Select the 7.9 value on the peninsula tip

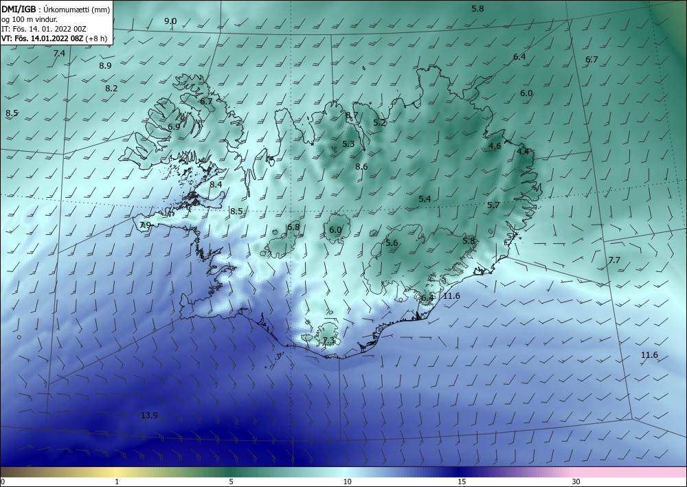pyautogui.click(x=145, y=225)
